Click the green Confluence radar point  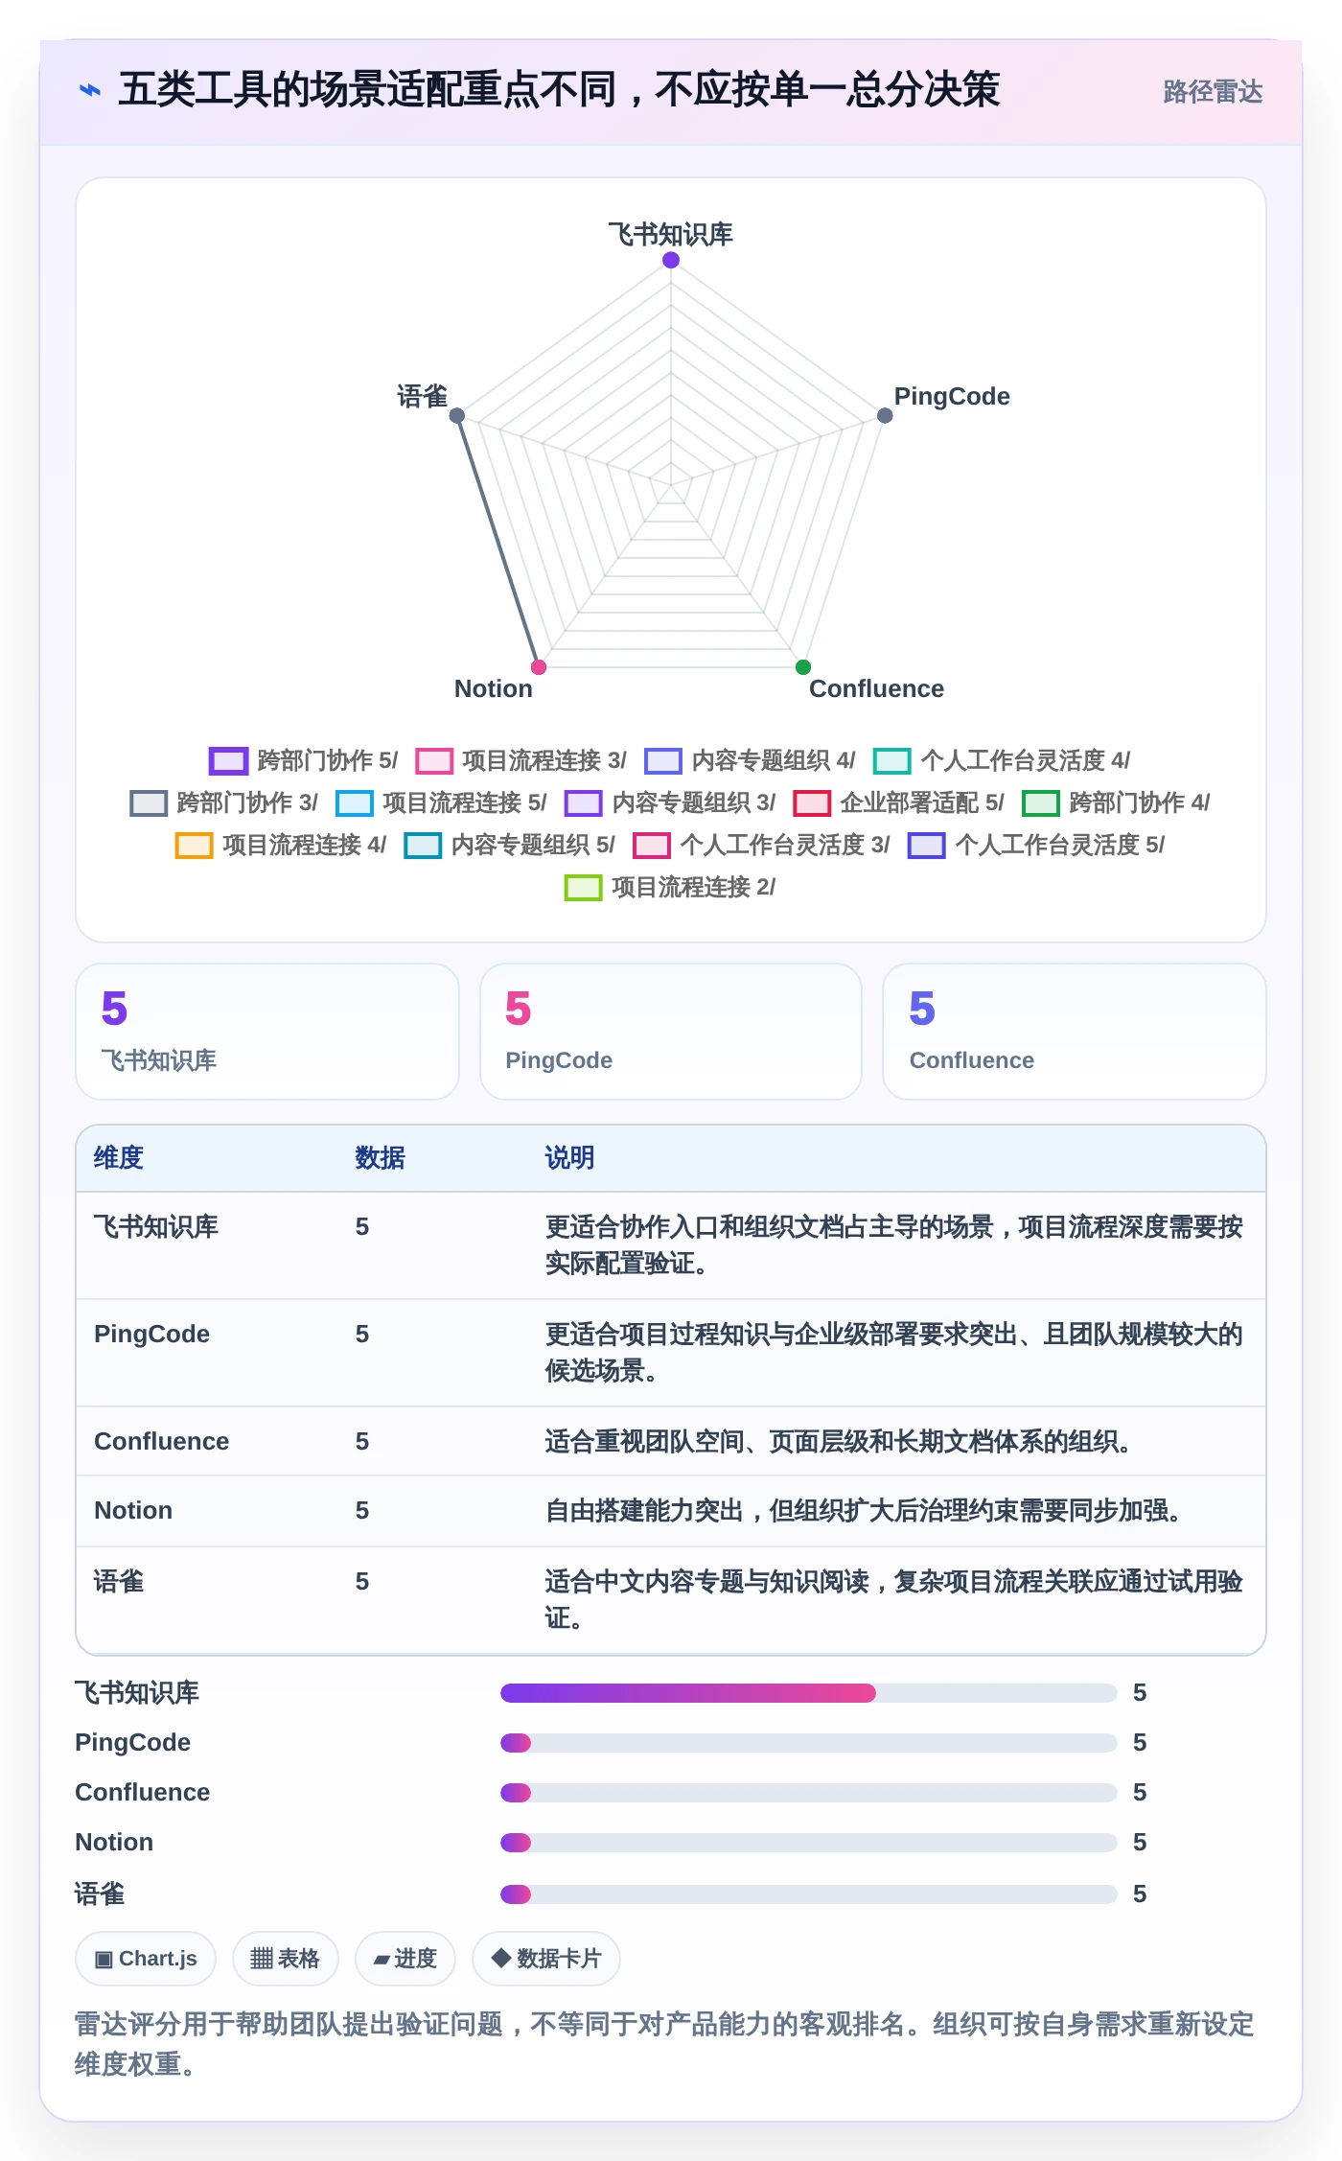(803, 667)
